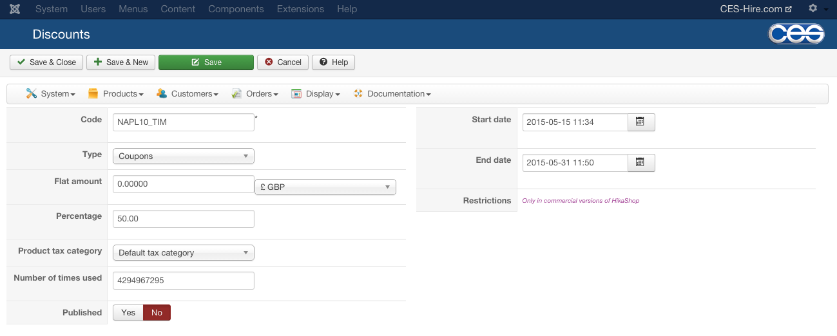Set Published to No
Viewport: 837px width, 336px height.
coord(157,313)
